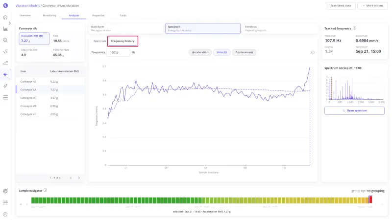Open the trend line sidebar icon
This screenshot has height=220, width=392.
point(5,63)
